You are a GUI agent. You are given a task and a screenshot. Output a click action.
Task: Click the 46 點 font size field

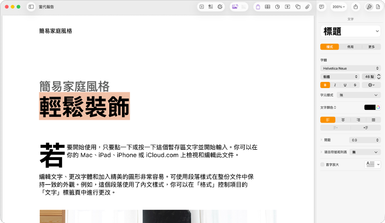pos(369,77)
